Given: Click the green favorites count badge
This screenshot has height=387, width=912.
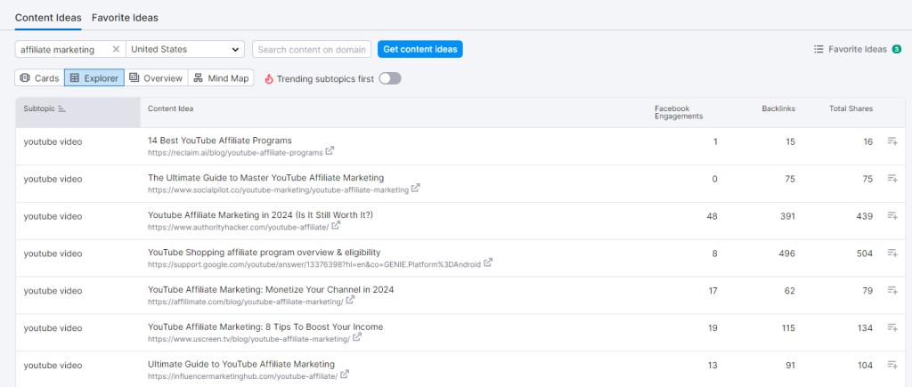Looking at the screenshot, I should click(897, 50).
